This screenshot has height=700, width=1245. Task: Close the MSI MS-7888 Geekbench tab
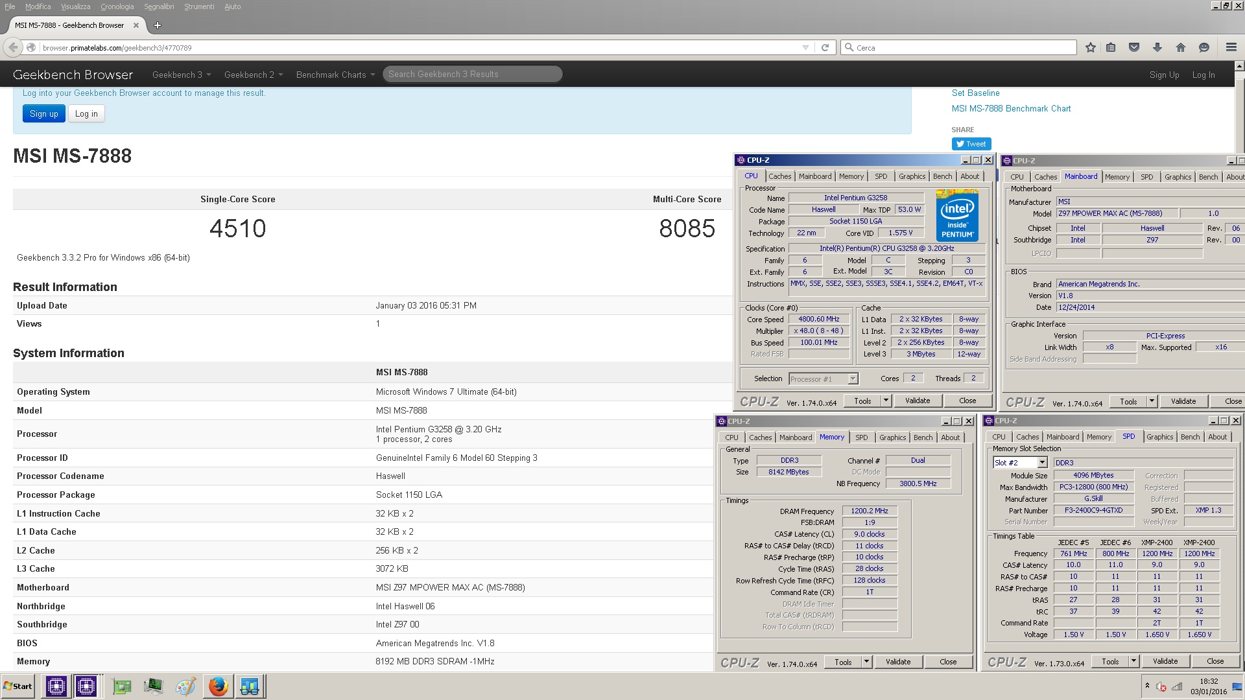136,25
